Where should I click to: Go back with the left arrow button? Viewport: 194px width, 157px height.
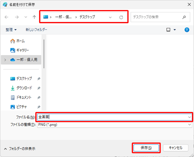pos(7,17)
